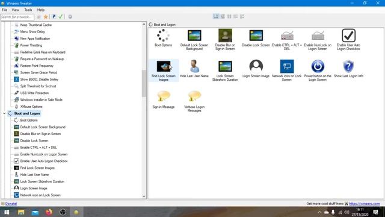Open Firefox from the taskbar

click(49, 212)
